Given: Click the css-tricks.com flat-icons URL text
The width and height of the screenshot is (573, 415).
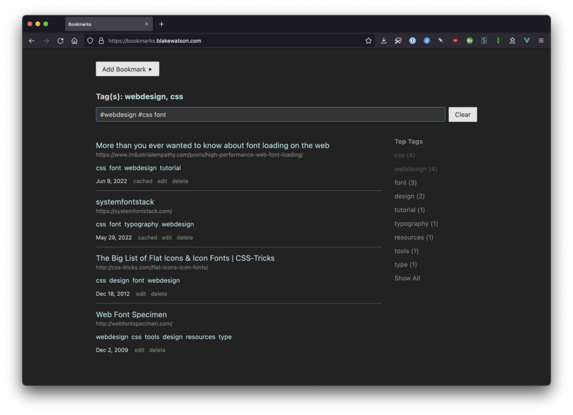Looking at the screenshot, I should point(152,267).
